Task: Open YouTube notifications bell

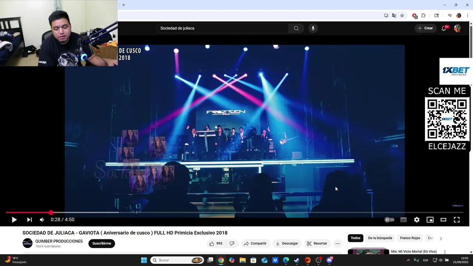Action: click(444, 28)
